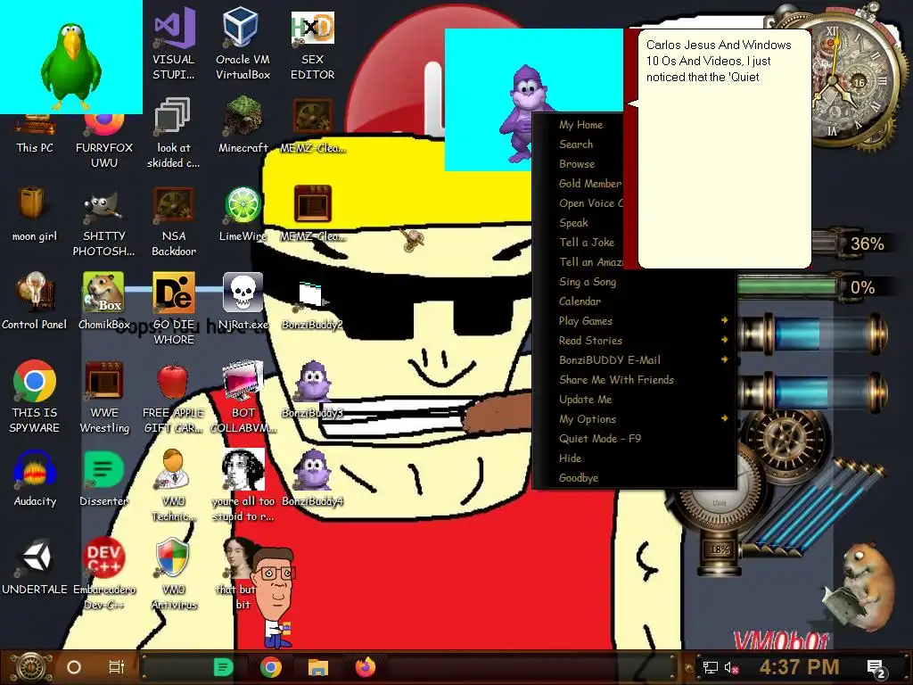Open the network tray icon

pyautogui.click(x=710, y=667)
